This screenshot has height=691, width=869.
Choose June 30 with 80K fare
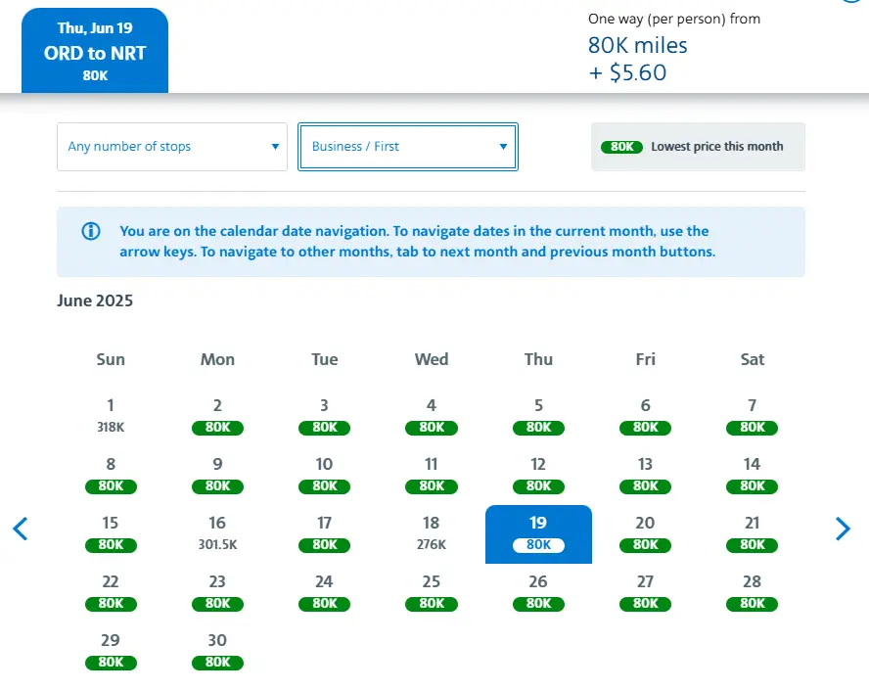pos(217,650)
